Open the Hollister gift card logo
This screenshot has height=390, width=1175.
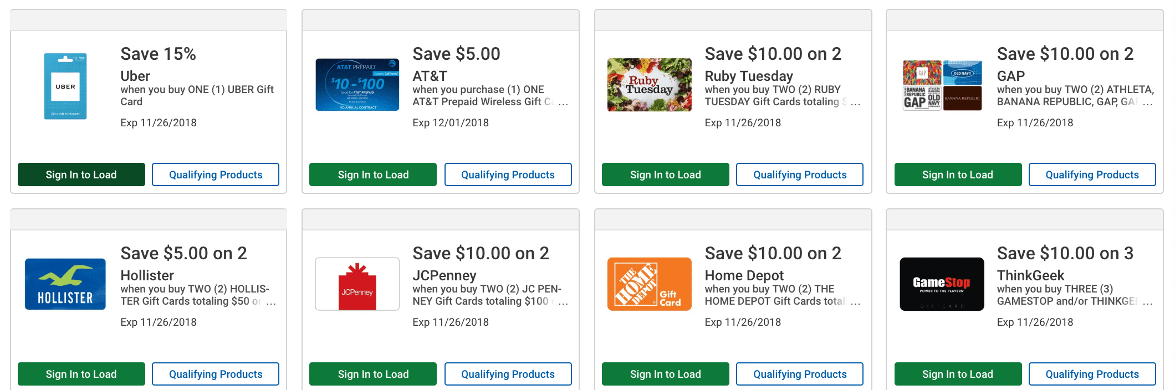pyautogui.click(x=65, y=284)
